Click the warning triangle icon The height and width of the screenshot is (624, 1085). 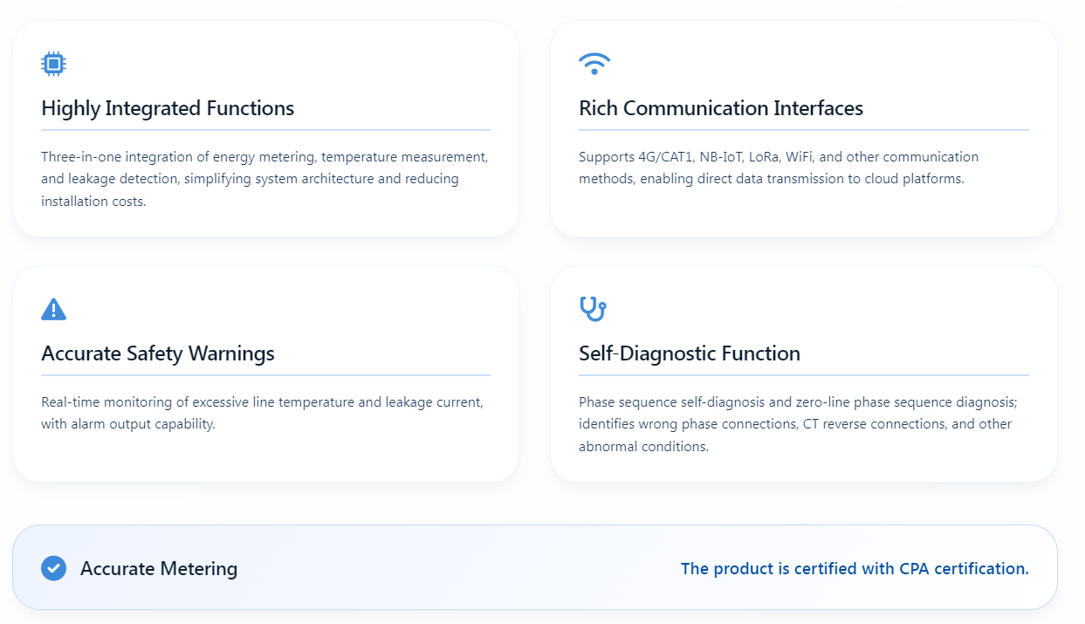tap(54, 309)
